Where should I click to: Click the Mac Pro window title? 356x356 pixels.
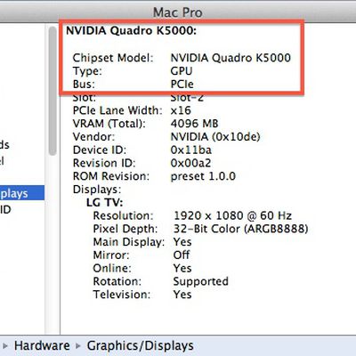tap(177, 12)
